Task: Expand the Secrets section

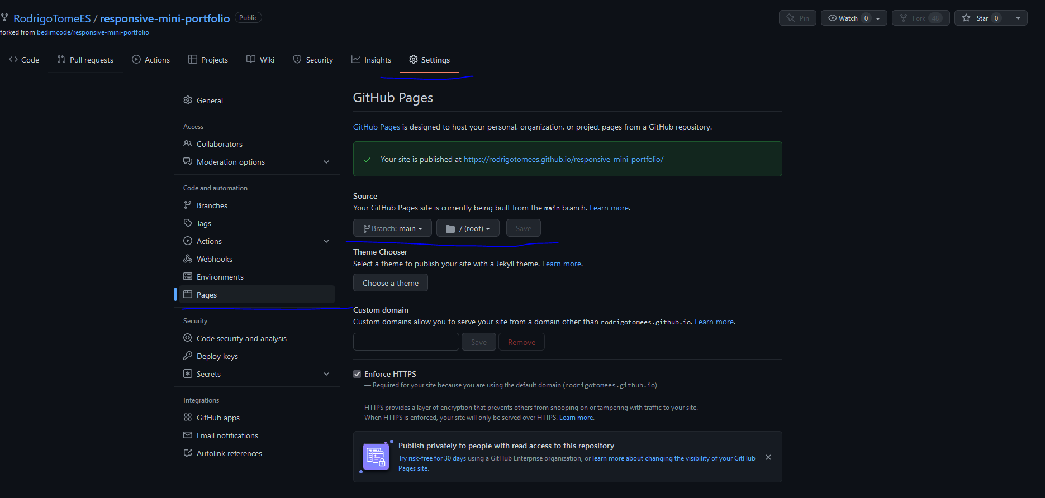Action: 326,374
